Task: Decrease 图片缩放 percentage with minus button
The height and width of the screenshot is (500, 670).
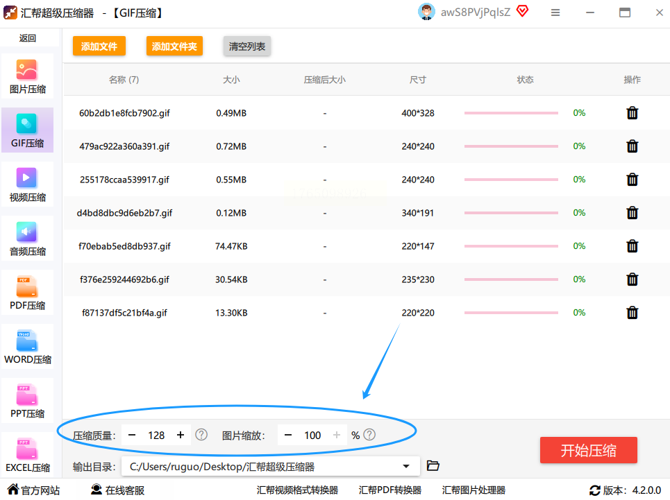Action: click(x=288, y=435)
